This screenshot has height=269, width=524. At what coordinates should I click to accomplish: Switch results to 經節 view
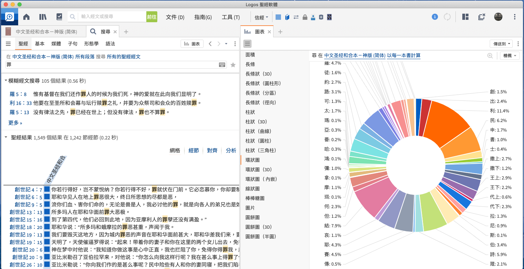(x=194, y=150)
